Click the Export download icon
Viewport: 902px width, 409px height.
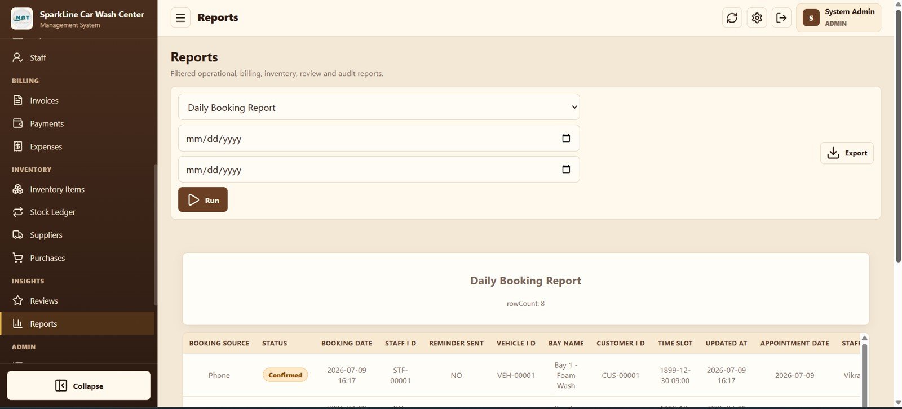click(x=833, y=153)
